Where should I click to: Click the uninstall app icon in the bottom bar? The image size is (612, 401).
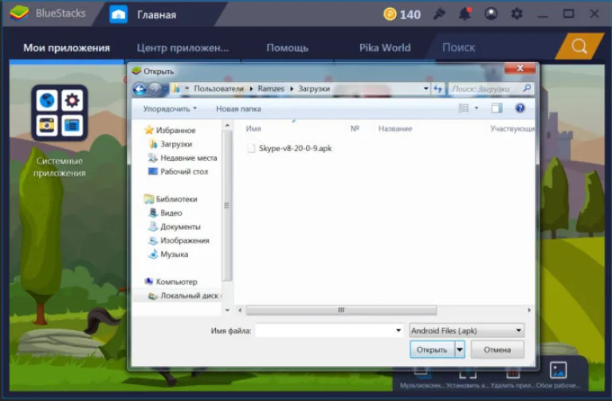[513, 373]
